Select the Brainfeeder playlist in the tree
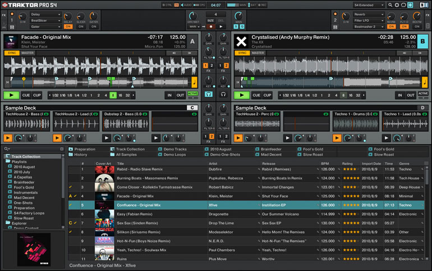432x271 pixels. pyautogui.click(x=24, y=182)
